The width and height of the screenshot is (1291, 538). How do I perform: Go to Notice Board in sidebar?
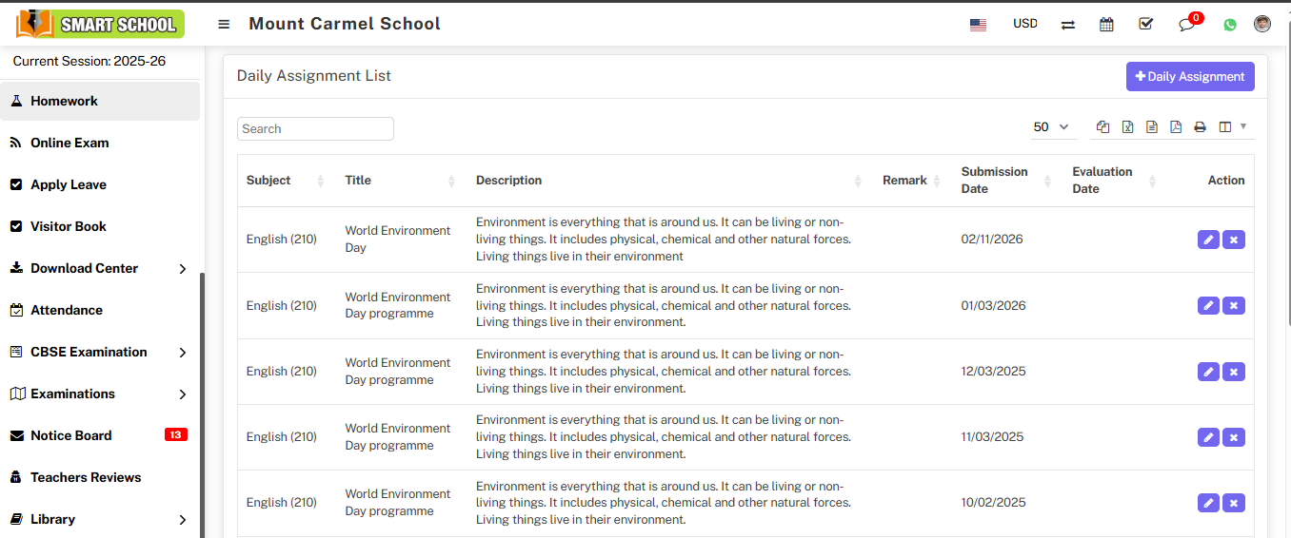71,435
